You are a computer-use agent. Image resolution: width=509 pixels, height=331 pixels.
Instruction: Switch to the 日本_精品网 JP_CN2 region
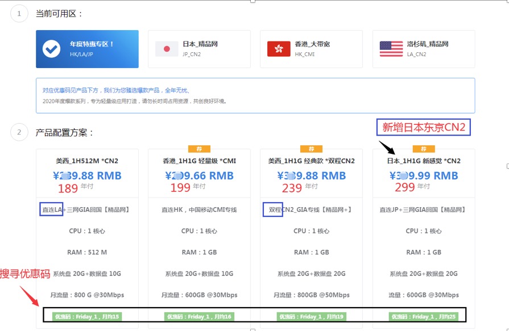pyautogui.click(x=199, y=49)
